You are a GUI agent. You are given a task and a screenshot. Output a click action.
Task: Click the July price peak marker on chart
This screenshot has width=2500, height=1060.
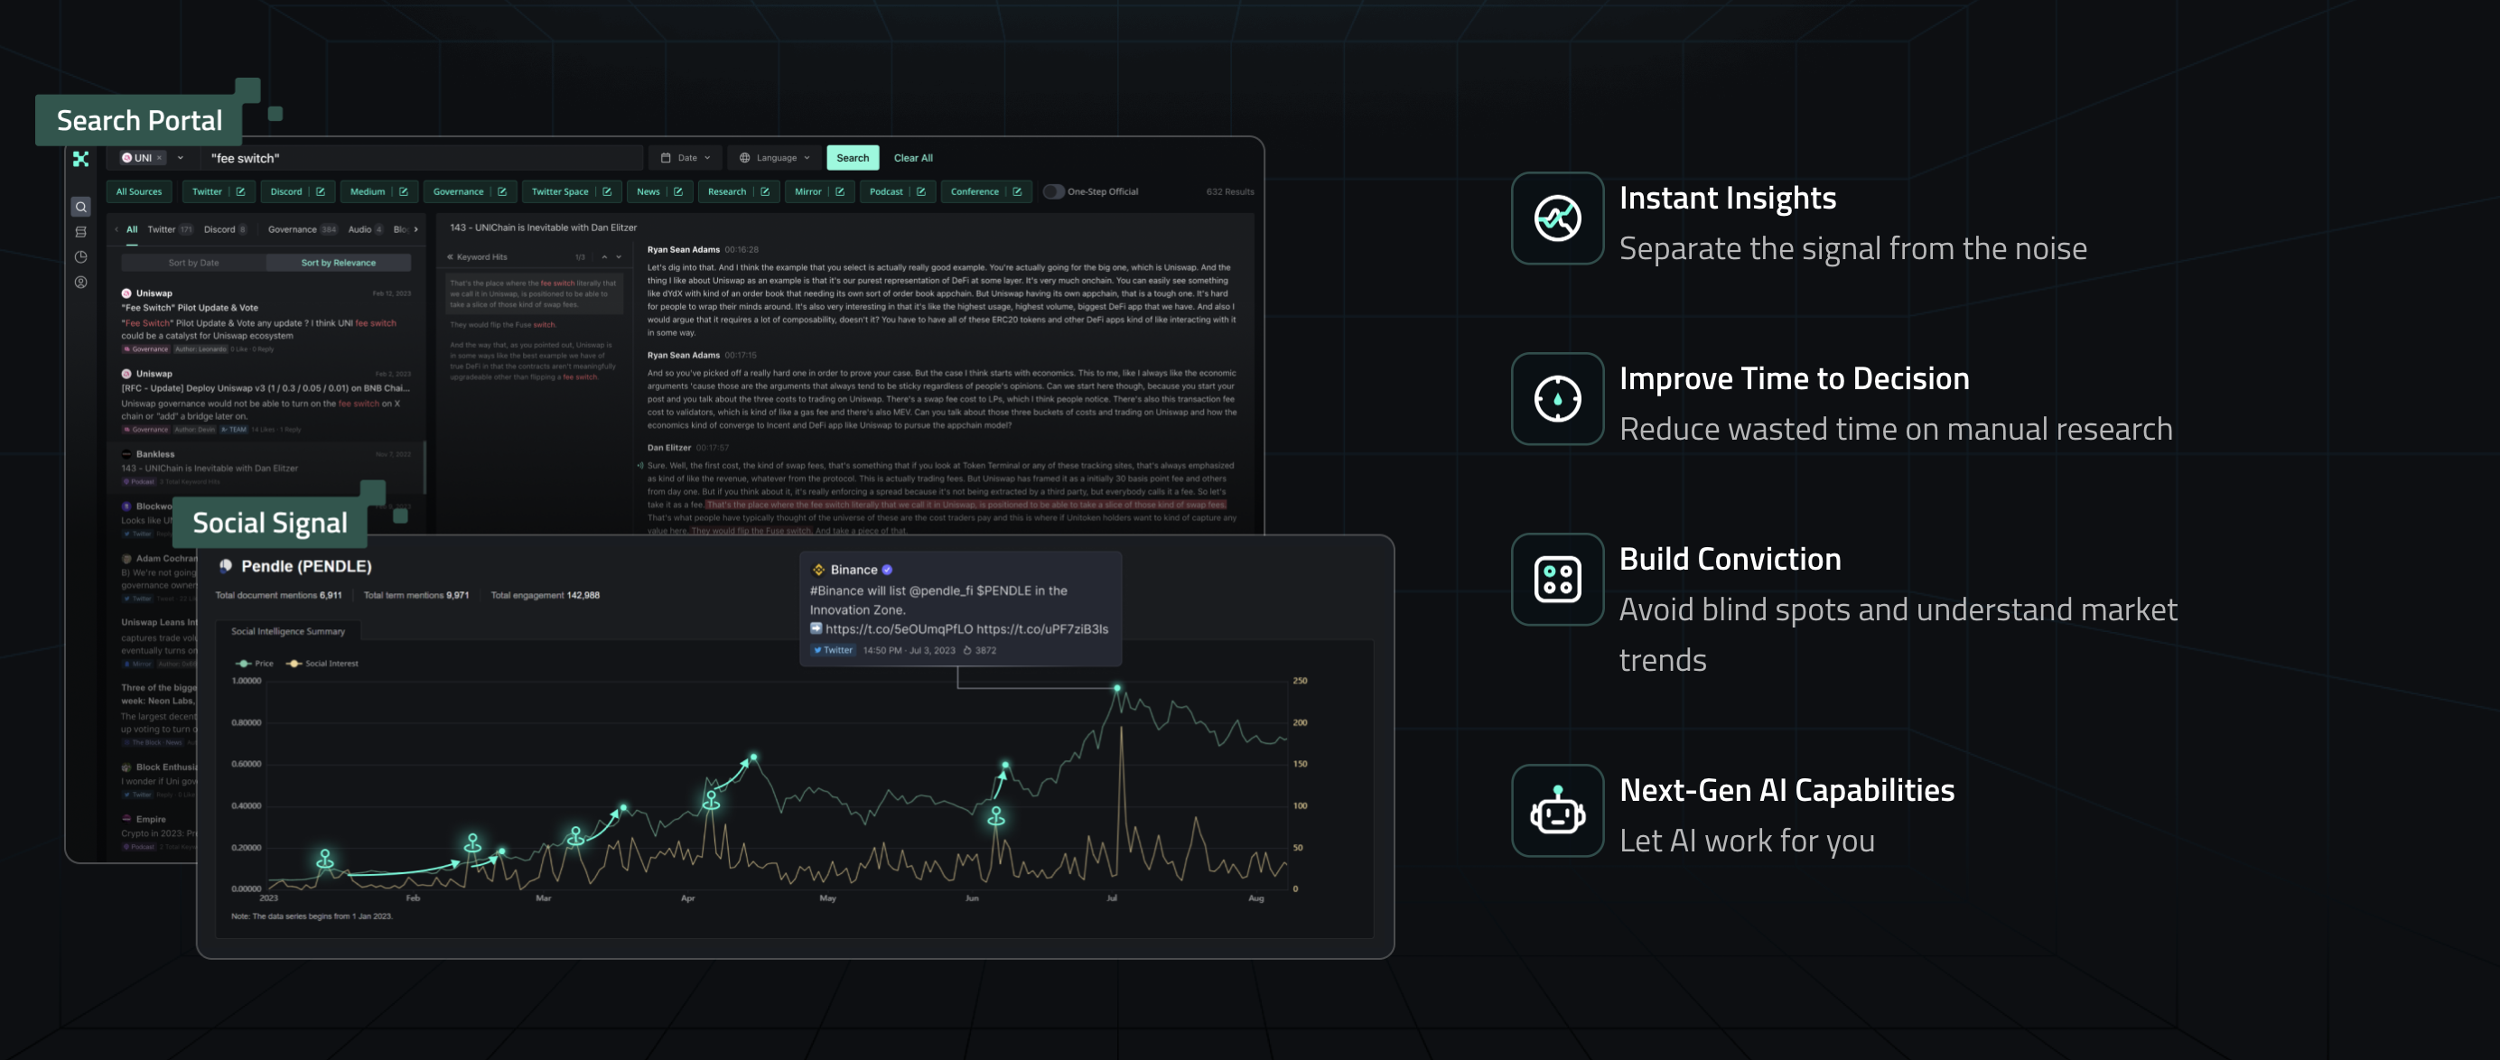(x=1117, y=688)
